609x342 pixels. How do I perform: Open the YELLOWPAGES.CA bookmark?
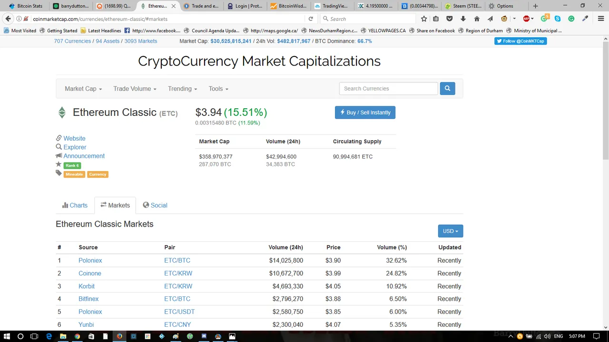point(383,30)
